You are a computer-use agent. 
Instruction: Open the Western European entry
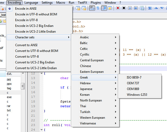[x=95, y=118]
